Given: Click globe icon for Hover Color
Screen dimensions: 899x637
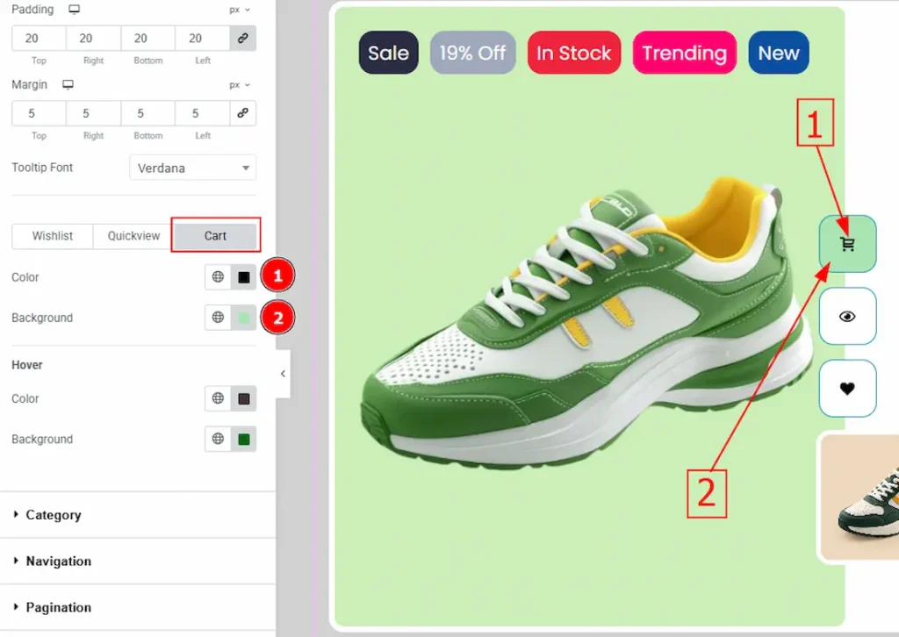Looking at the screenshot, I should pos(218,398).
